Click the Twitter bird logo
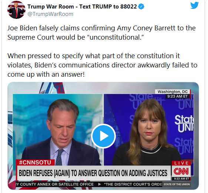The height and width of the screenshot is (193, 208). click(x=194, y=6)
